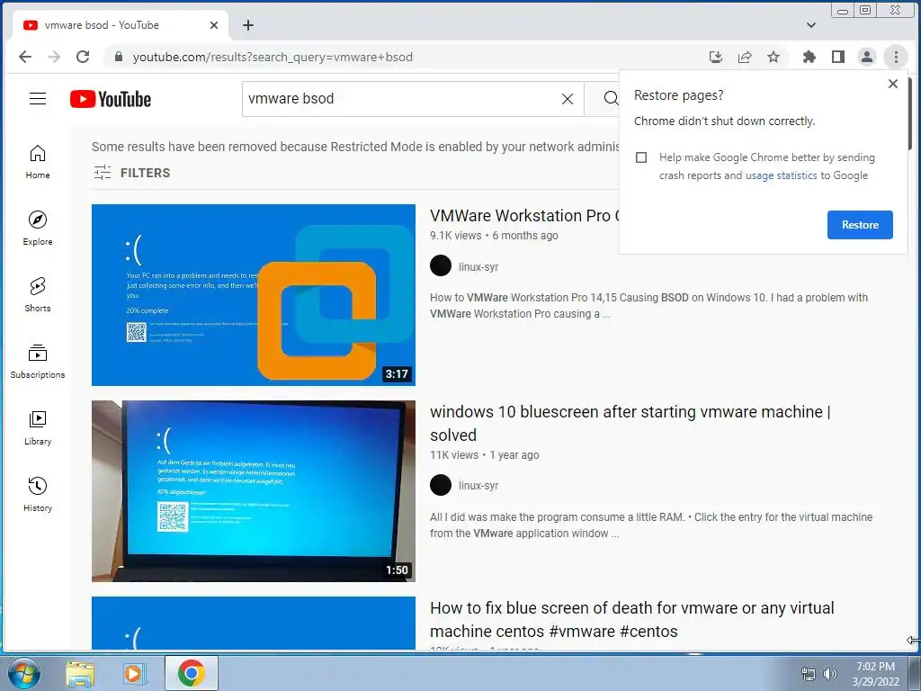
Task: Click the install app icon in the address bar
Action: click(715, 57)
